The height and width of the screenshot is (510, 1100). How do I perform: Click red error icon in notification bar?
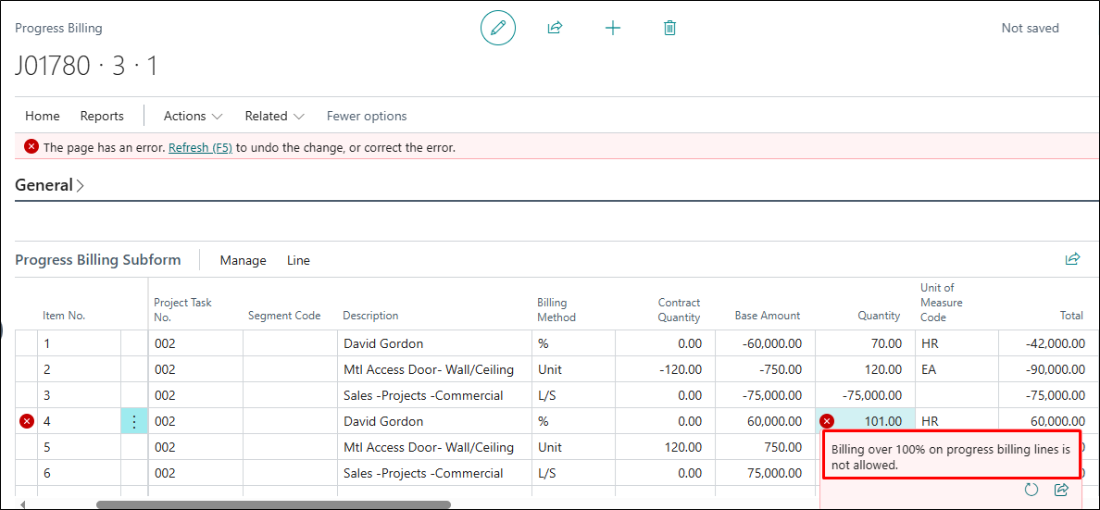tap(31, 147)
